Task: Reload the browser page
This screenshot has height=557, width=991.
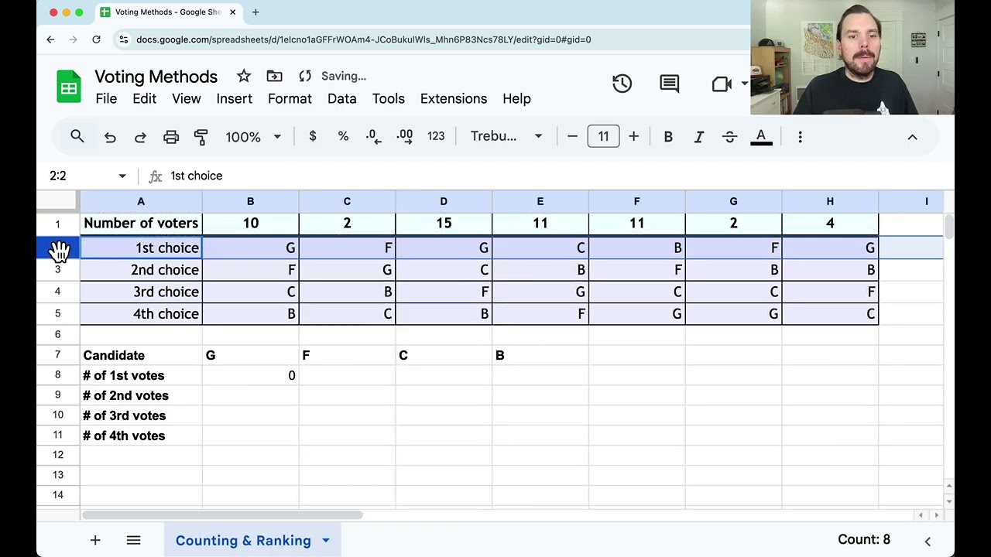Action: click(x=96, y=39)
